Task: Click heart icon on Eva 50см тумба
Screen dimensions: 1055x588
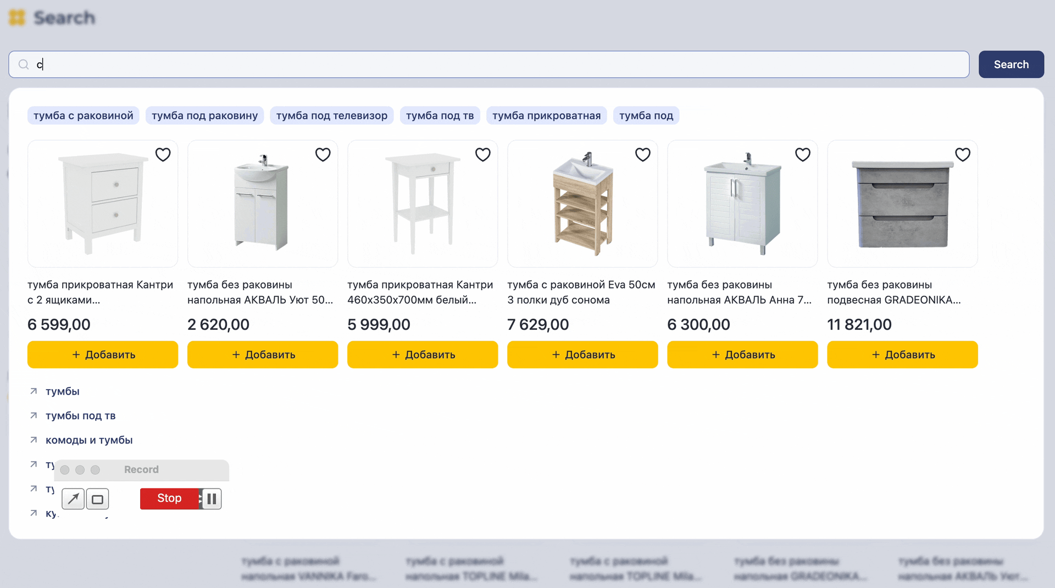Action: (x=642, y=155)
